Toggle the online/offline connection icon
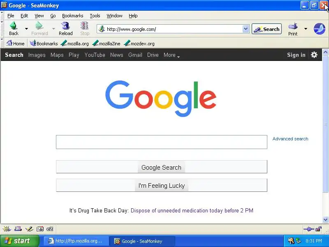This screenshot has height=247, width=329. (x=308, y=229)
